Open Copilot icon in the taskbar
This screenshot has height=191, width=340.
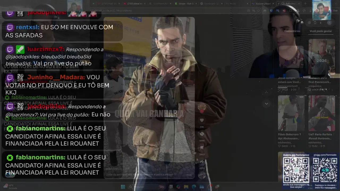pos(178,187)
